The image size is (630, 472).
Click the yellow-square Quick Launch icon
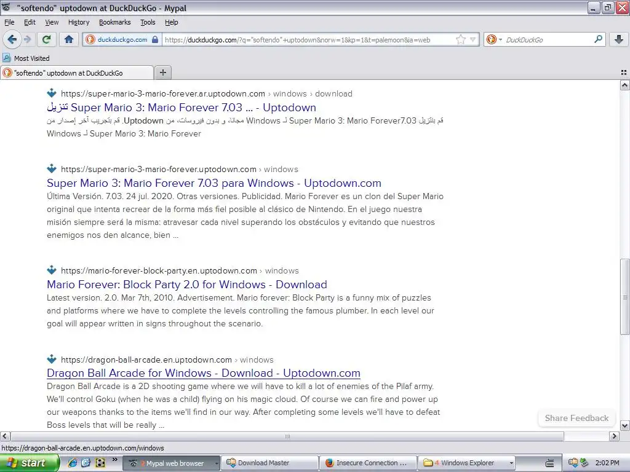pos(100,463)
